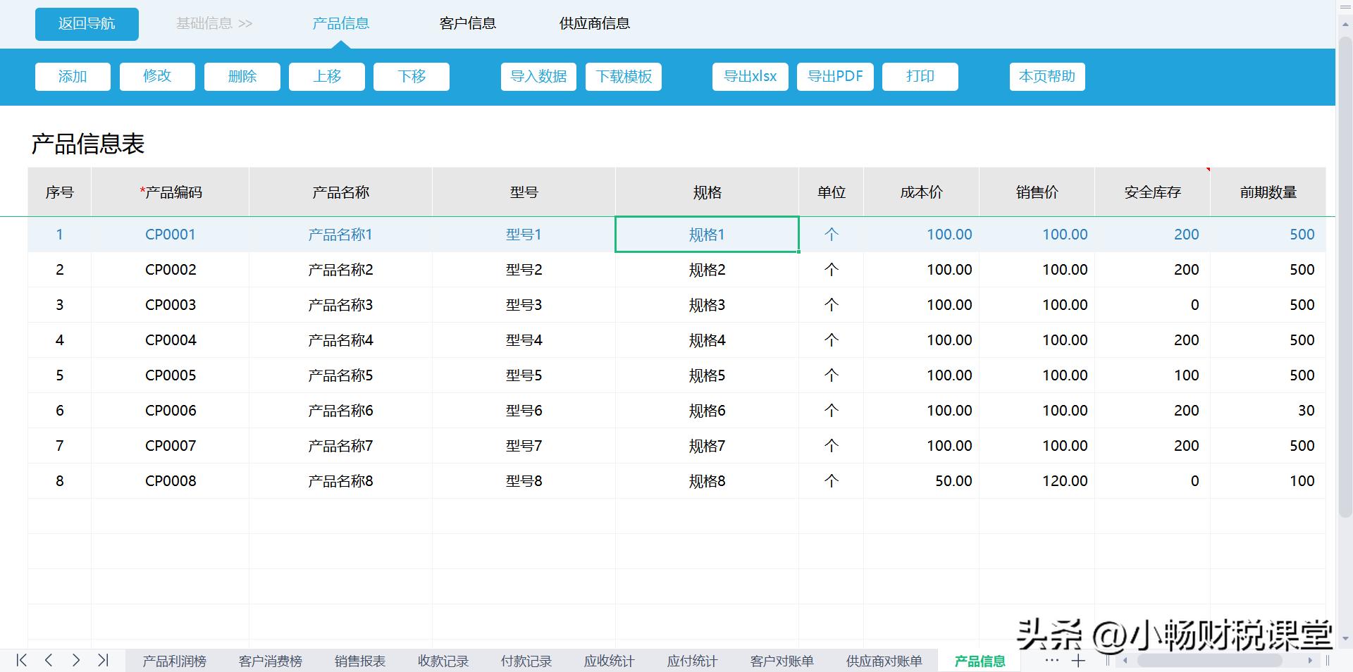The width and height of the screenshot is (1353, 672).
Task: Go to previous sheet using the < arrow icon
Action: (49, 661)
